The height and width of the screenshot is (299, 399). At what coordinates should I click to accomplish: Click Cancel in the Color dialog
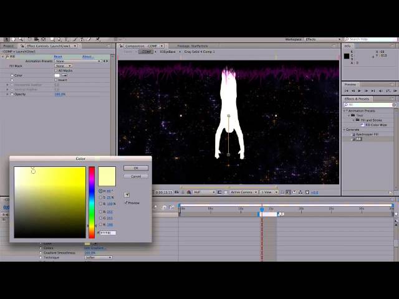tap(136, 176)
